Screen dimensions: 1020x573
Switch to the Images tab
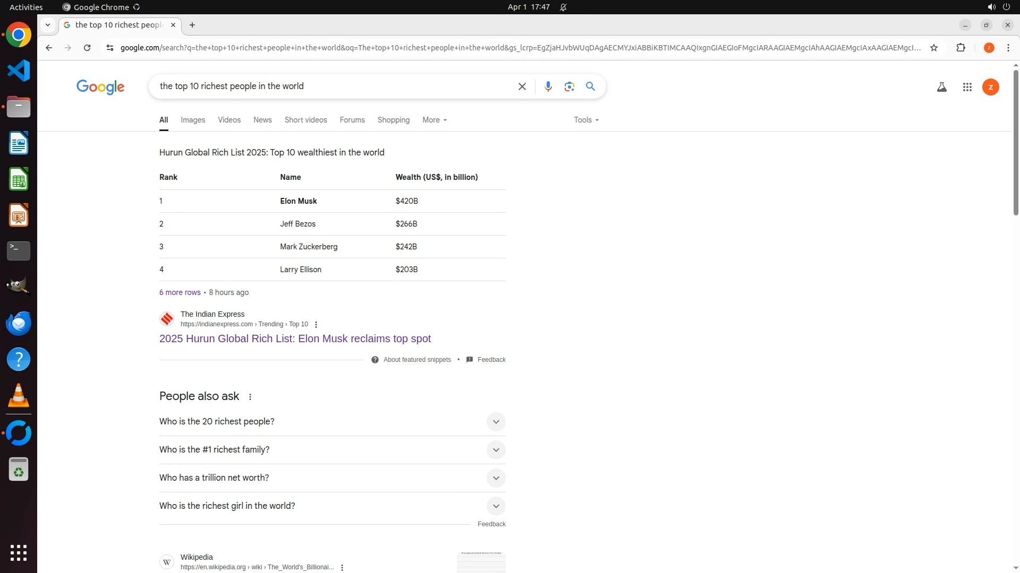click(193, 120)
